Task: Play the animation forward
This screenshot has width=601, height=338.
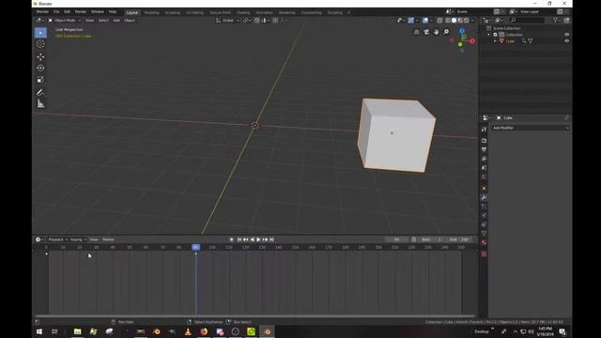Action: coord(258,239)
